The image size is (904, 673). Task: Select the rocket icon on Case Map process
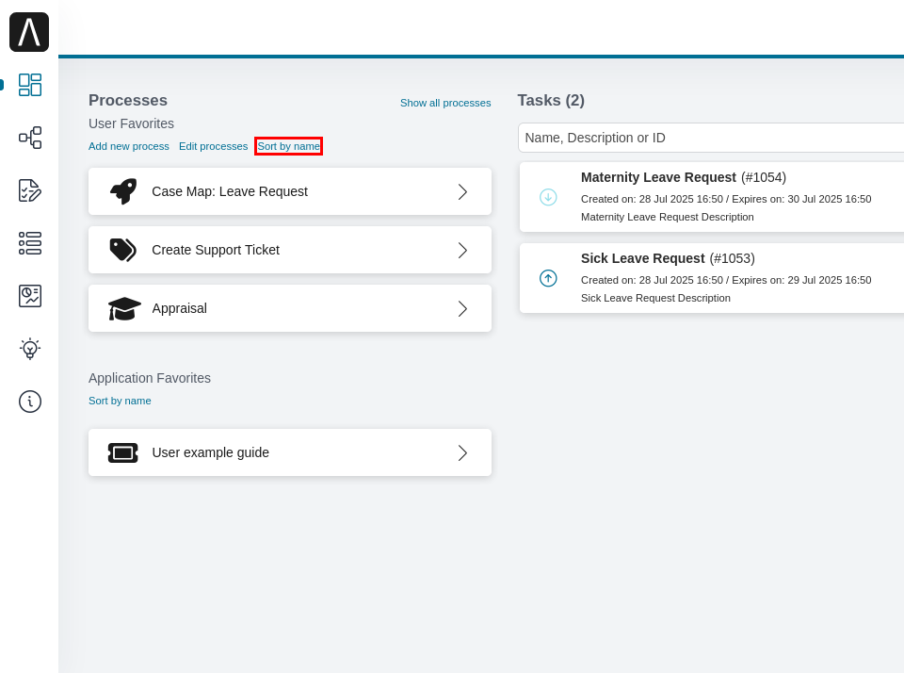click(121, 191)
